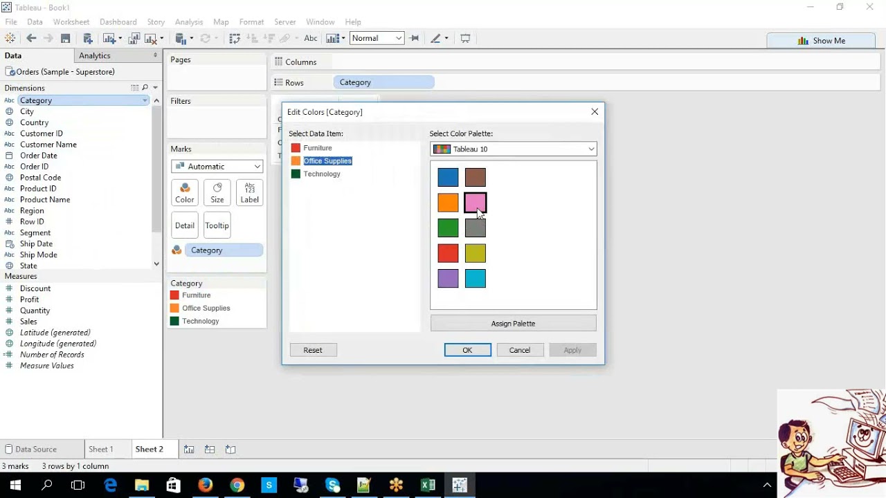This screenshot has height=498, width=886.
Task: Open the Worksheet menu
Action: point(71,22)
